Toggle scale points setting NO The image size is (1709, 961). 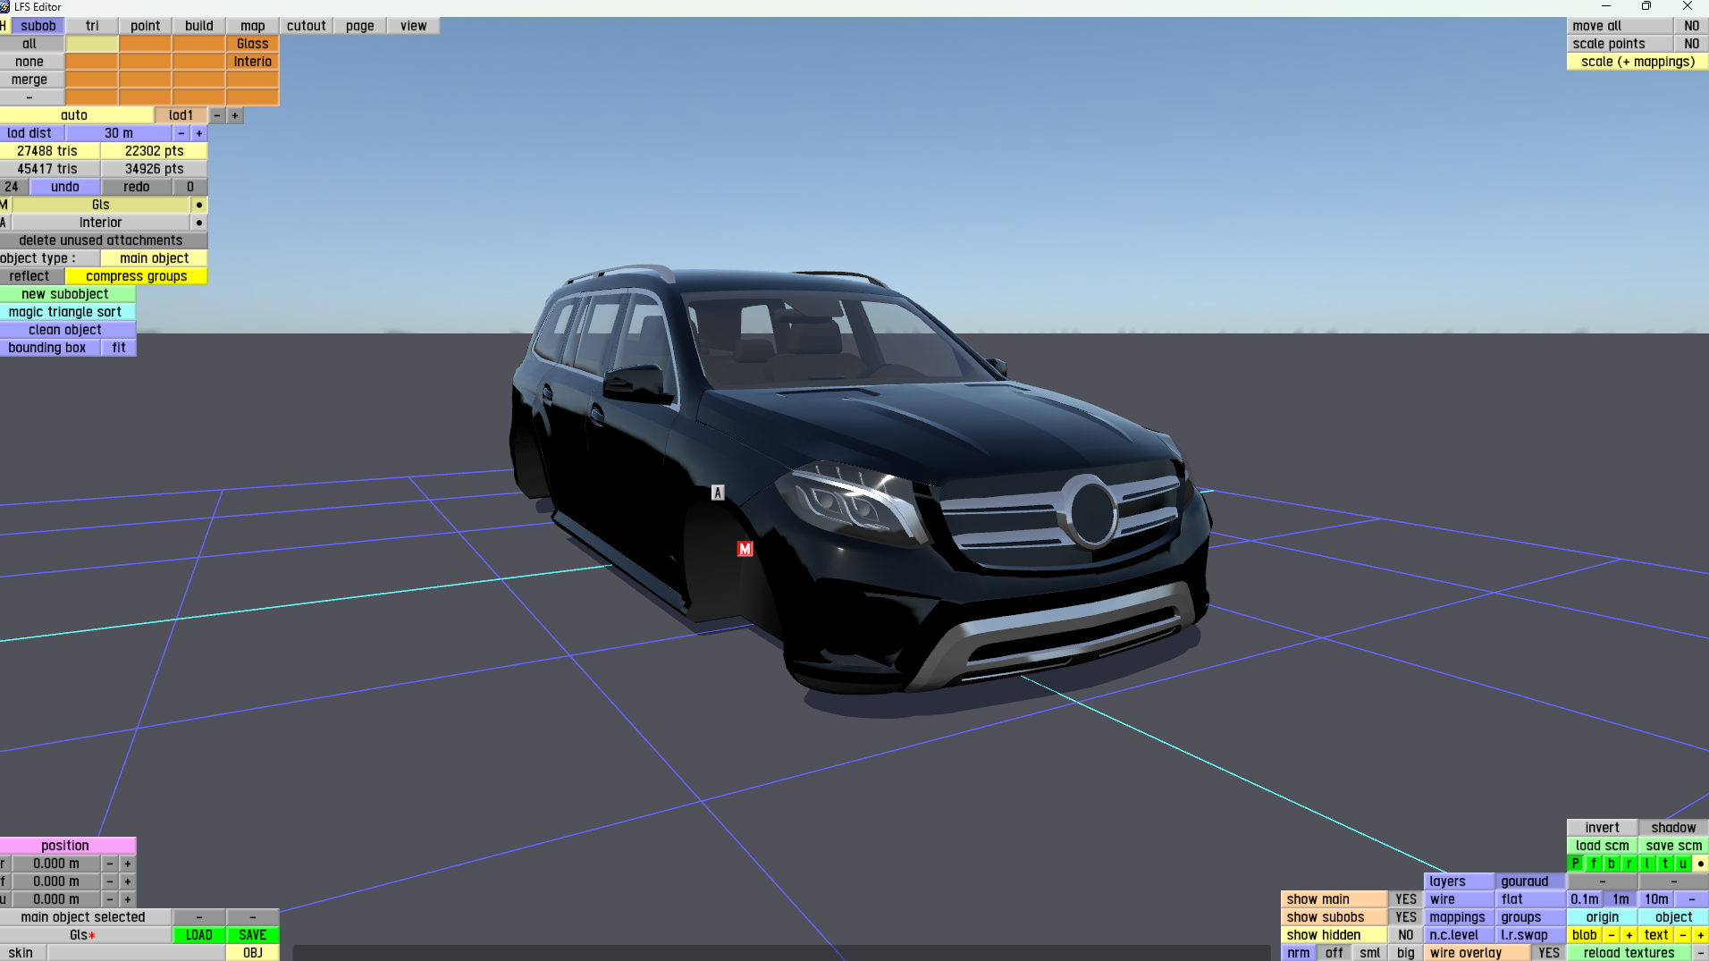point(1692,44)
